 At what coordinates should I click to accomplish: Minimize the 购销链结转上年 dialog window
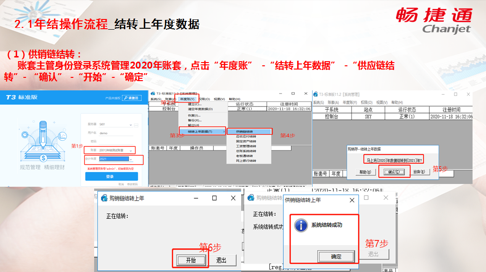tap(196, 198)
